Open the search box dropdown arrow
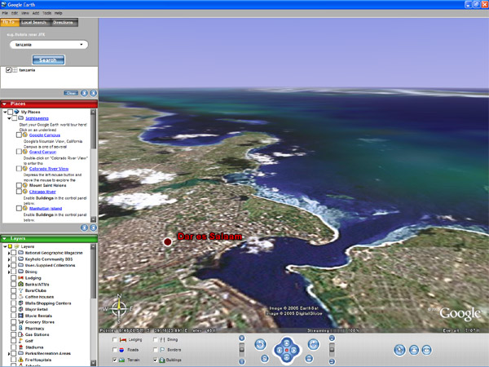 pyautogui.click(x=81, y=45)
